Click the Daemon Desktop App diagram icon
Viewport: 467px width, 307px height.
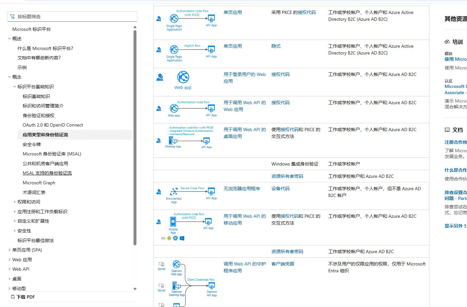pos(177,286)
